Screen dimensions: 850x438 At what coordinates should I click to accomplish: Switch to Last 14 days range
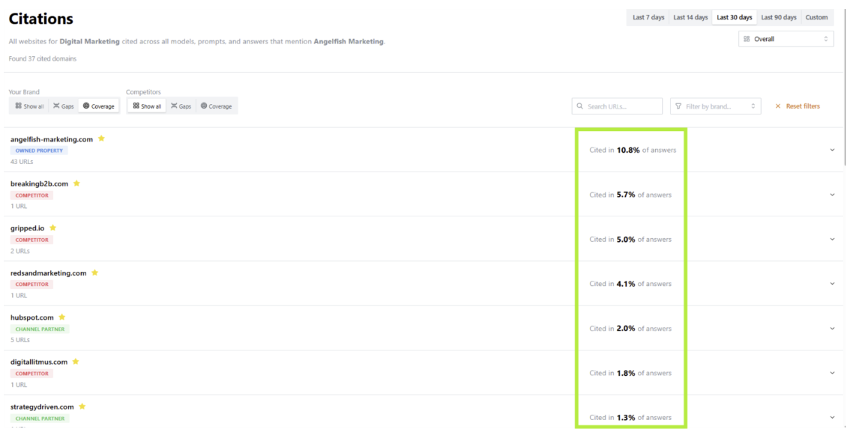tap(690, 17)
